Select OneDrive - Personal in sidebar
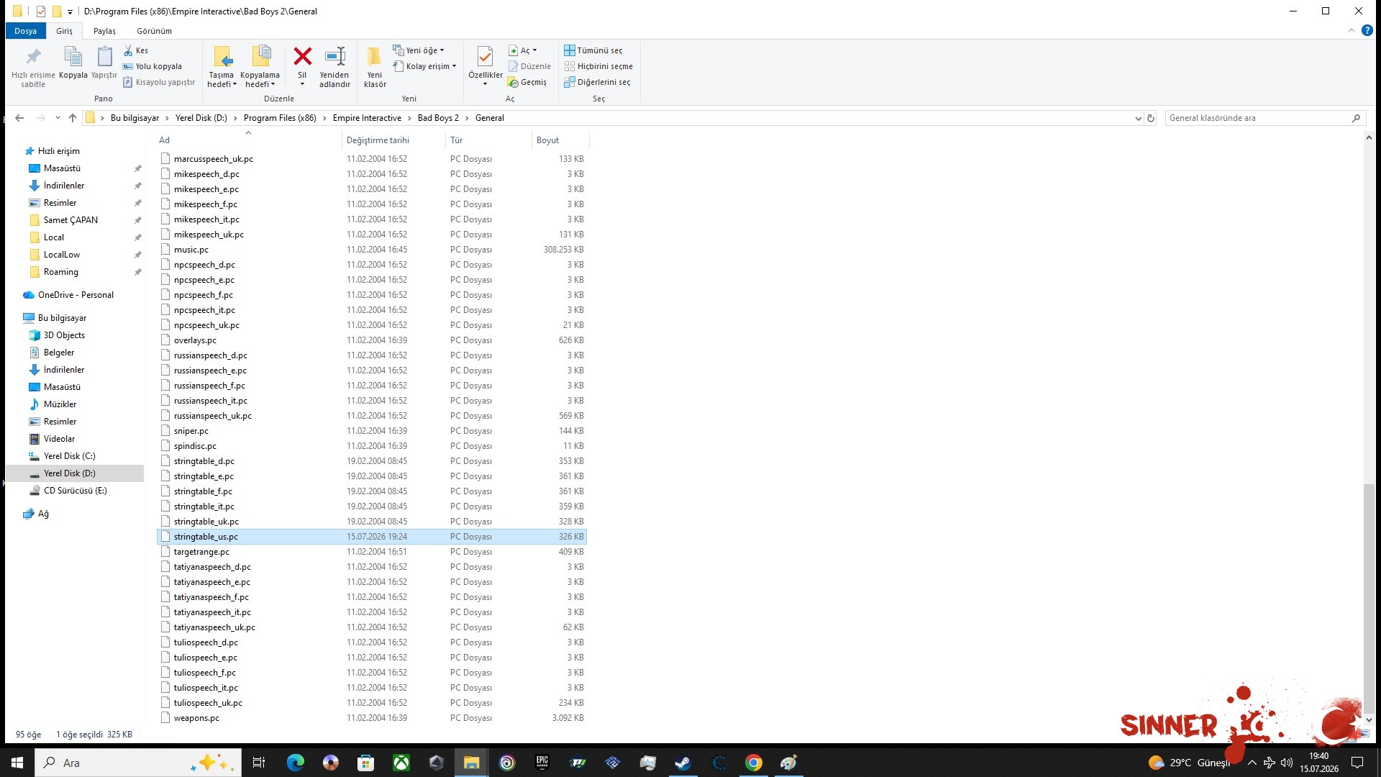The width and height of the screenshot is (1381, 777). 76,295
